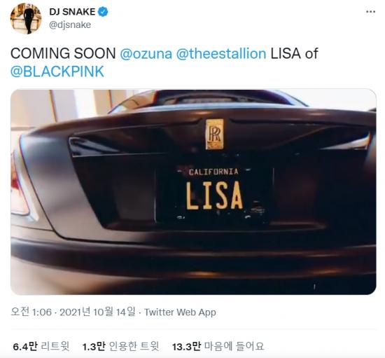Click the gold RR emblem in the video

(x=215, y=134)
